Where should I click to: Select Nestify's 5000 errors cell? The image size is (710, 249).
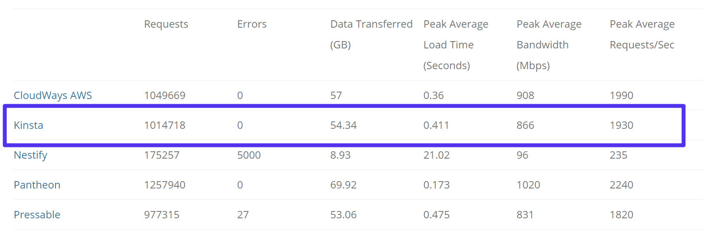pyautogui.click(x=249, y=155)
